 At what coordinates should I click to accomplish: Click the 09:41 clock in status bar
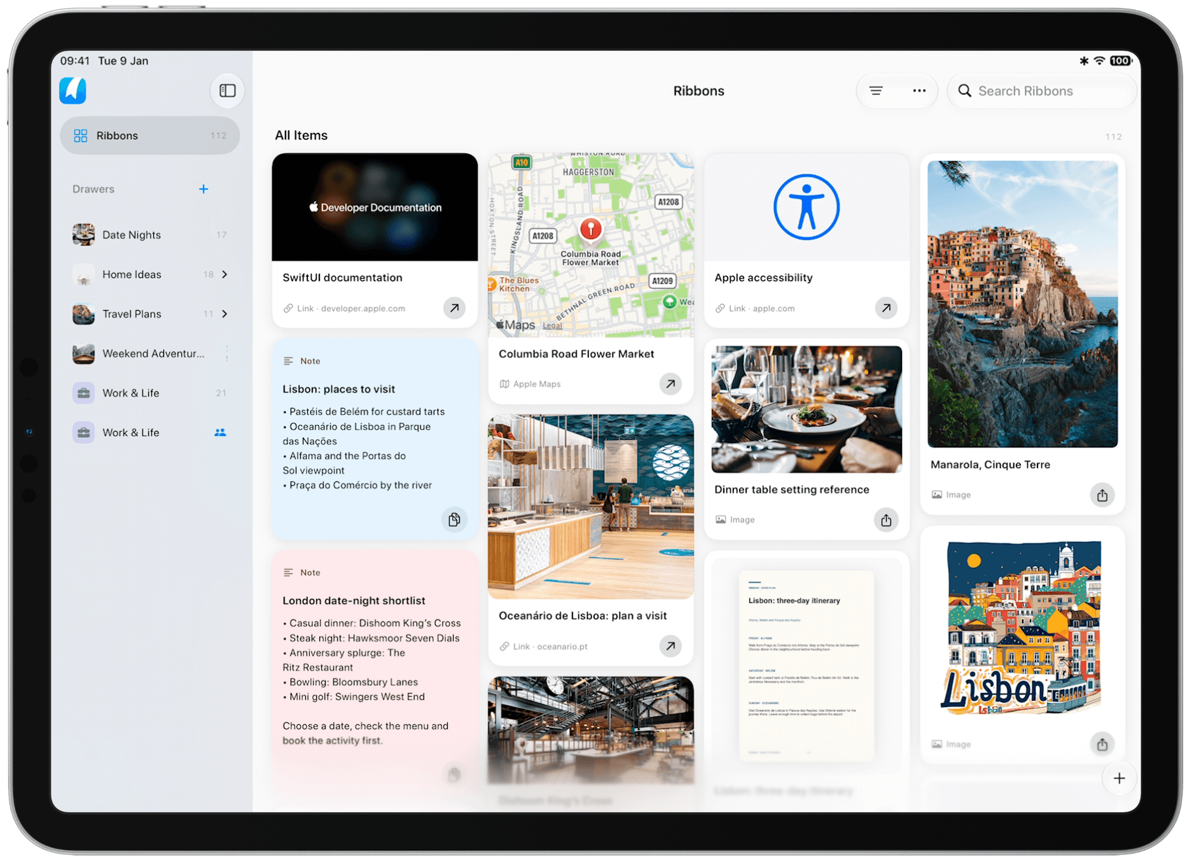75,61
